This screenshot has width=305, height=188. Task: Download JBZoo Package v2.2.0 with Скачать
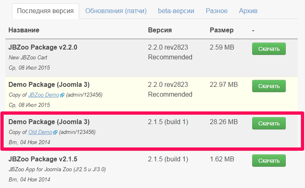(269, 49)
